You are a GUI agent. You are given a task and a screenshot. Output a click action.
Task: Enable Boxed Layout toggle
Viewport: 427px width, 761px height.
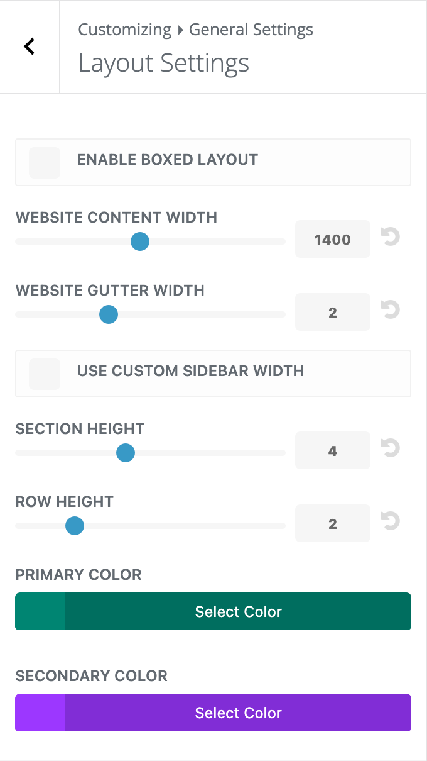45,163
